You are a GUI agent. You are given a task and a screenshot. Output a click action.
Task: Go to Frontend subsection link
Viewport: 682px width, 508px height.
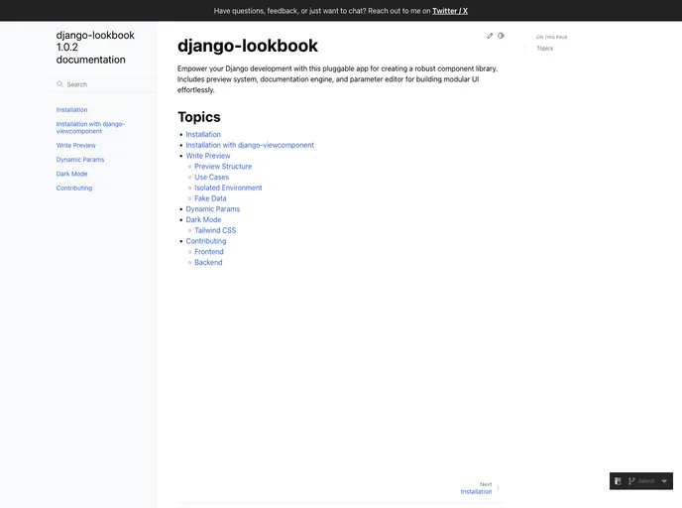209,252
